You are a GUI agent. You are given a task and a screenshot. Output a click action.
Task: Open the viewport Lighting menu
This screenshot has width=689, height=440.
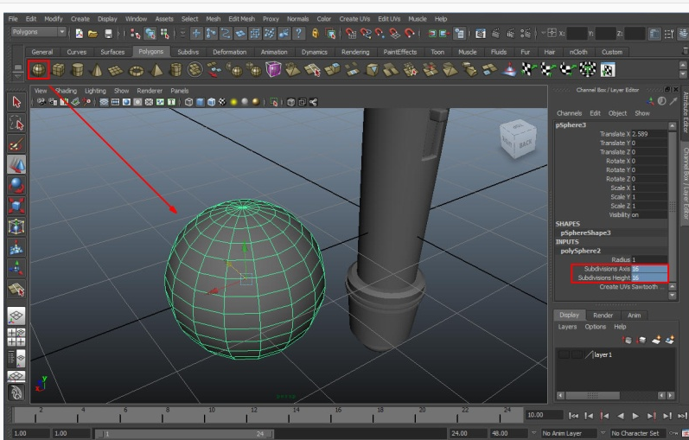[95, 91]
